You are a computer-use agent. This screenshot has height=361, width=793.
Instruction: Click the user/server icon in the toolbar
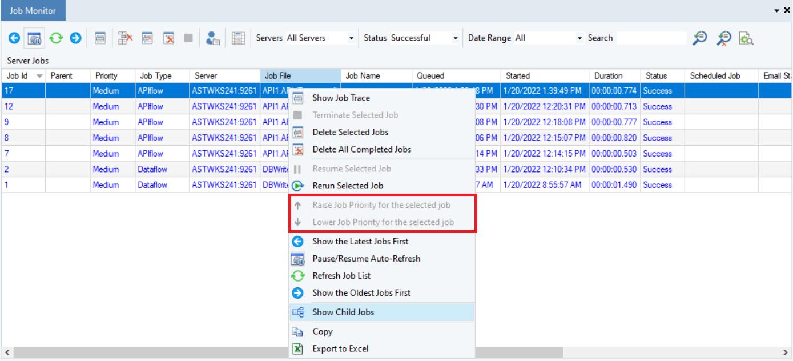(213, 38)
